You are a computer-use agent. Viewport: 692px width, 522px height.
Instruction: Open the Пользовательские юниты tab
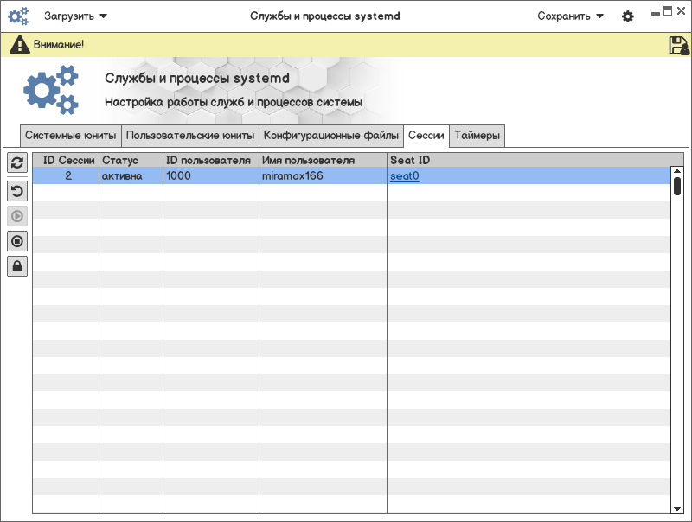pyautogui.click(x=190, y=136)
